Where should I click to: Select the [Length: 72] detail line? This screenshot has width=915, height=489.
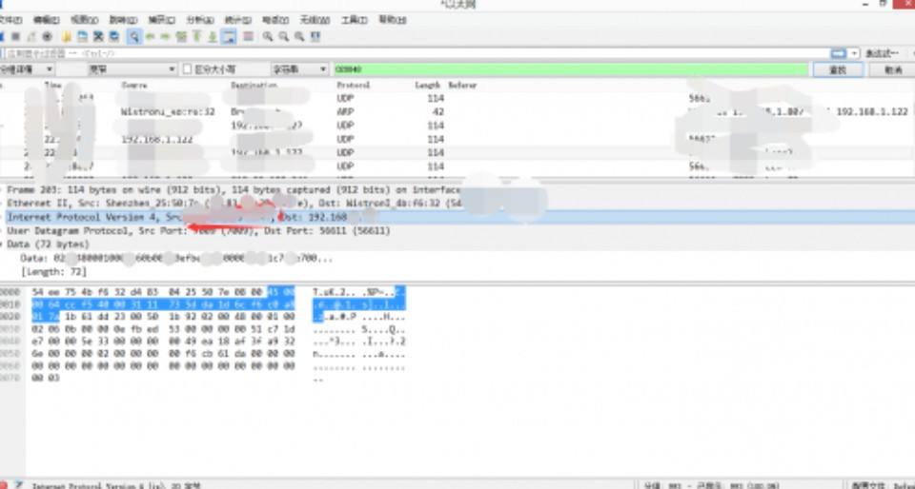coord(53,272)
